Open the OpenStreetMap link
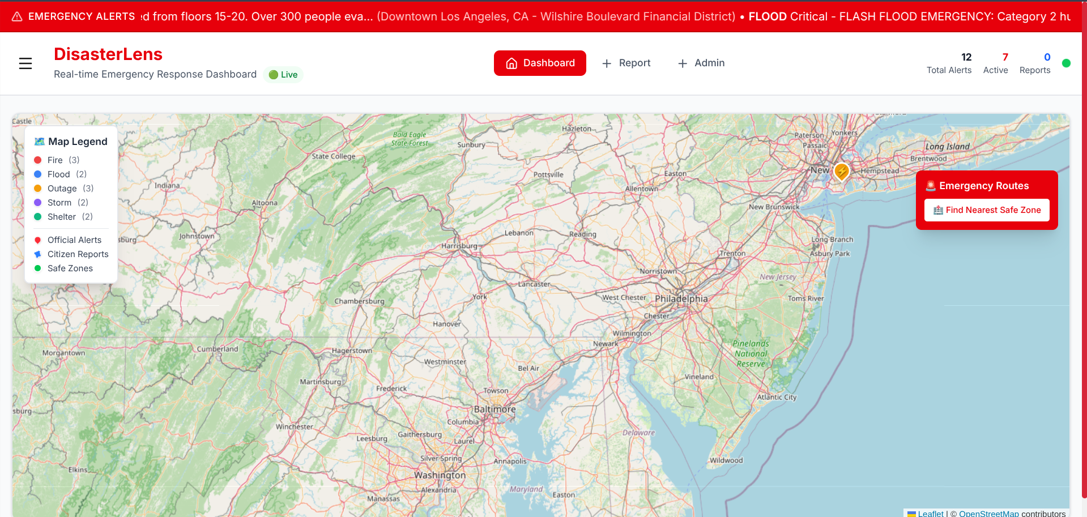This screenshot has width=1087, height=517. tap(989, 514)
